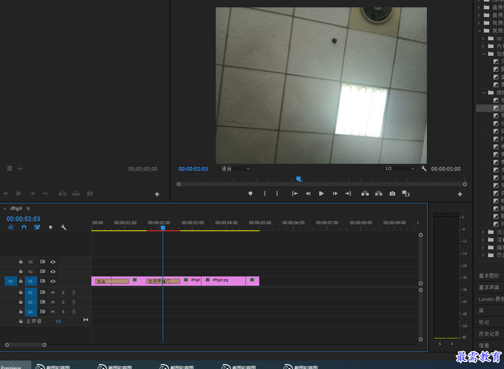Click the Program monitor playhead marker
This screenshot has height=369, width=504.
click(299, 179)
